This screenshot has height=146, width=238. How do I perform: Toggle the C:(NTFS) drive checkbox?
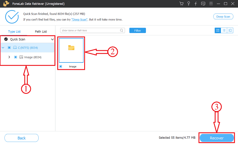[x=9, y=47]
